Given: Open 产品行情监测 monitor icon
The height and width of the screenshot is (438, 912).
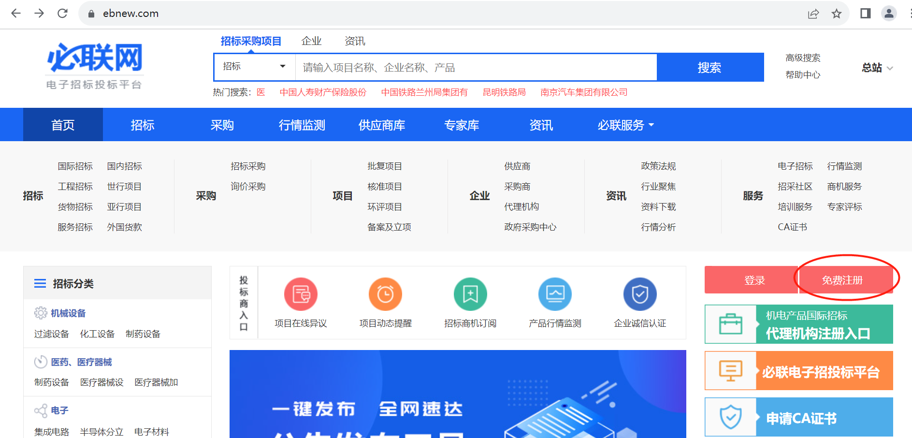Looking at the screenshot, I should 555,294.
